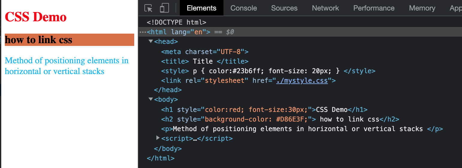Select the closing </html> tag
462x168 pixels.
pyautogui.click(x=161, y=158)
